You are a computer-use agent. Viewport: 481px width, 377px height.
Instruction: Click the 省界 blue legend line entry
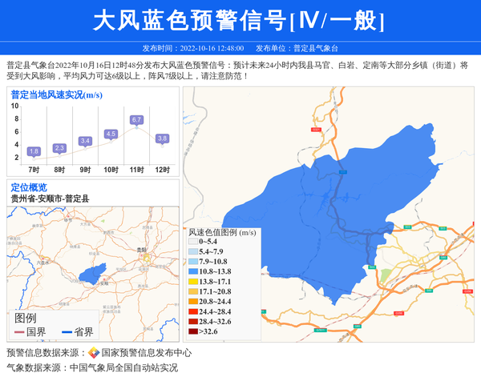click(x=76, y=332)
